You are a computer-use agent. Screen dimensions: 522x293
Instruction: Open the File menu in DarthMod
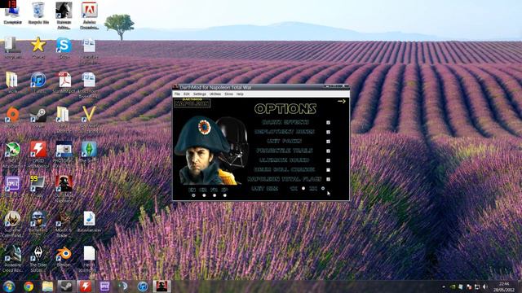point(177,94)
